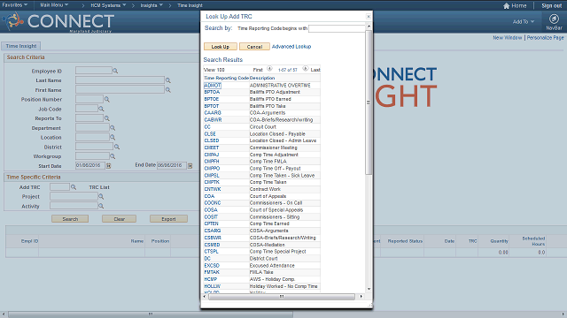Open the Start Date calendar picker
Viewport: 567px width, 318px height.
(x=108, y=165)
